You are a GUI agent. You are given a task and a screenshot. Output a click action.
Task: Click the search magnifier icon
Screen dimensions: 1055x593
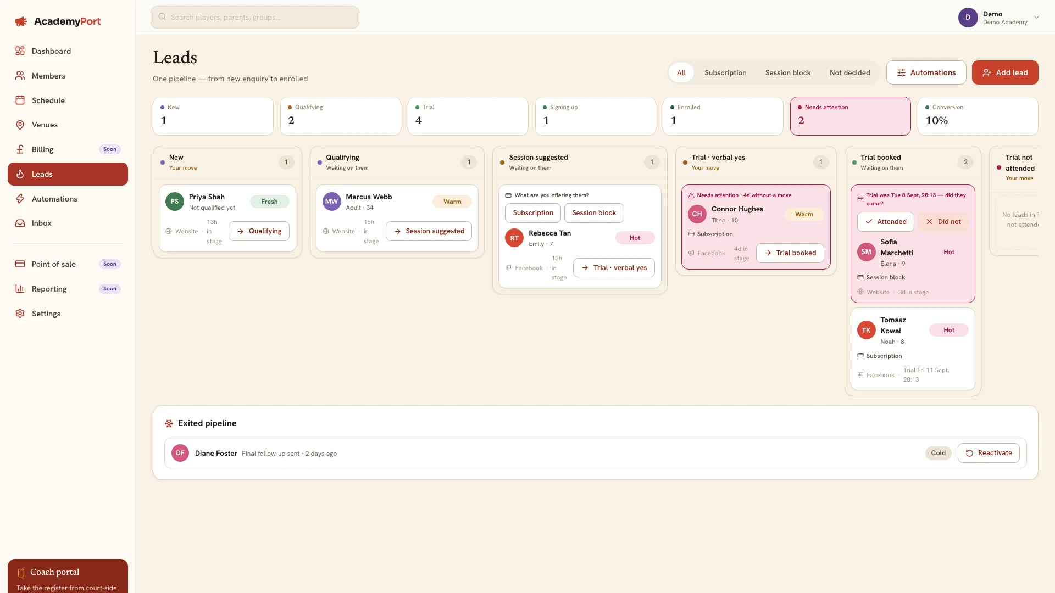click(x=162, y=17)
